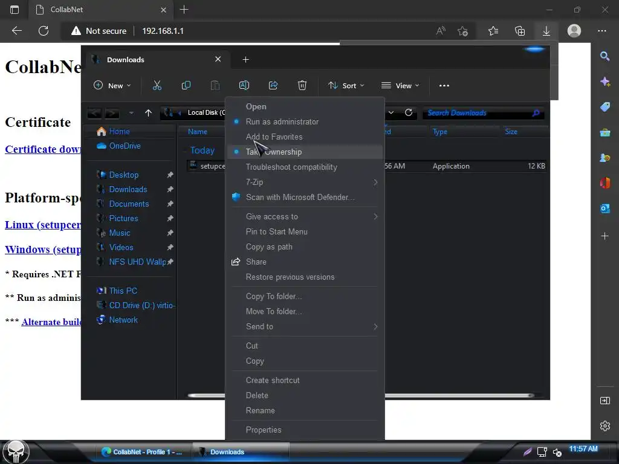Select Open in context menu
This screenshot has width=619, height=464.
[x=305, y=106]
